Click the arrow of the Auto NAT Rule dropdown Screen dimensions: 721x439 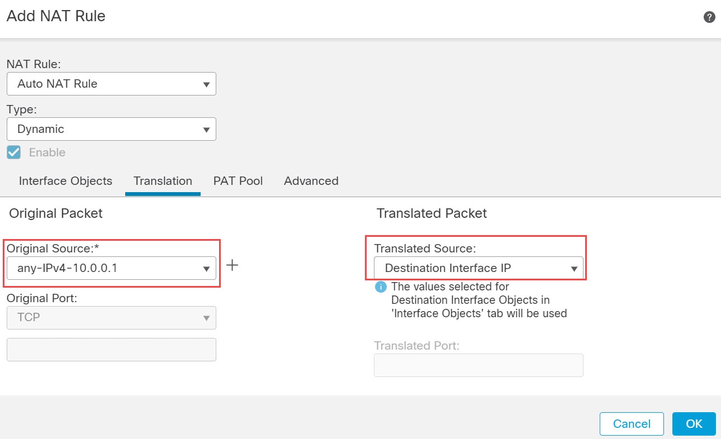pos(206,84)
